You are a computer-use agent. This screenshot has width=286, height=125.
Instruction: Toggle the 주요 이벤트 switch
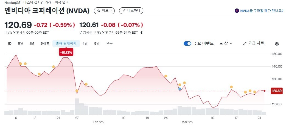(187, 43)
